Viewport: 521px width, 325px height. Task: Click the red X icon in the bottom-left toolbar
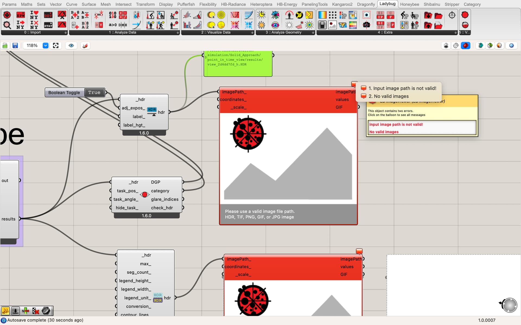(x=36, y=311)
